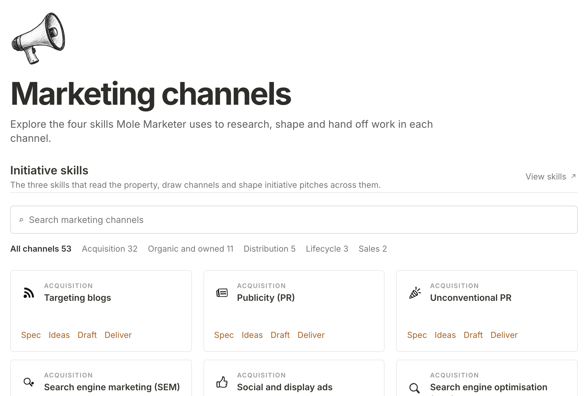Open the Lifecycle 3 tab
The width and height of the screenshot is (588, 396).
point(327,249)
